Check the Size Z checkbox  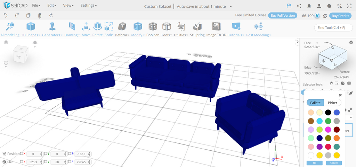(70, 161)
